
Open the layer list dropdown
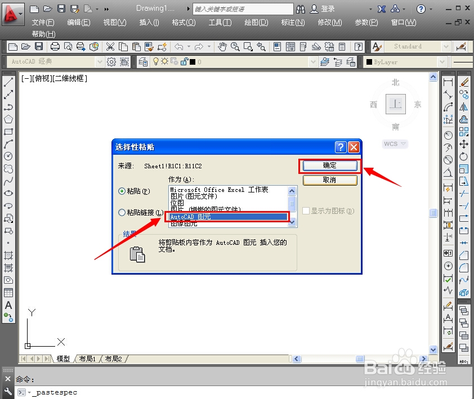tap(313, 62)
